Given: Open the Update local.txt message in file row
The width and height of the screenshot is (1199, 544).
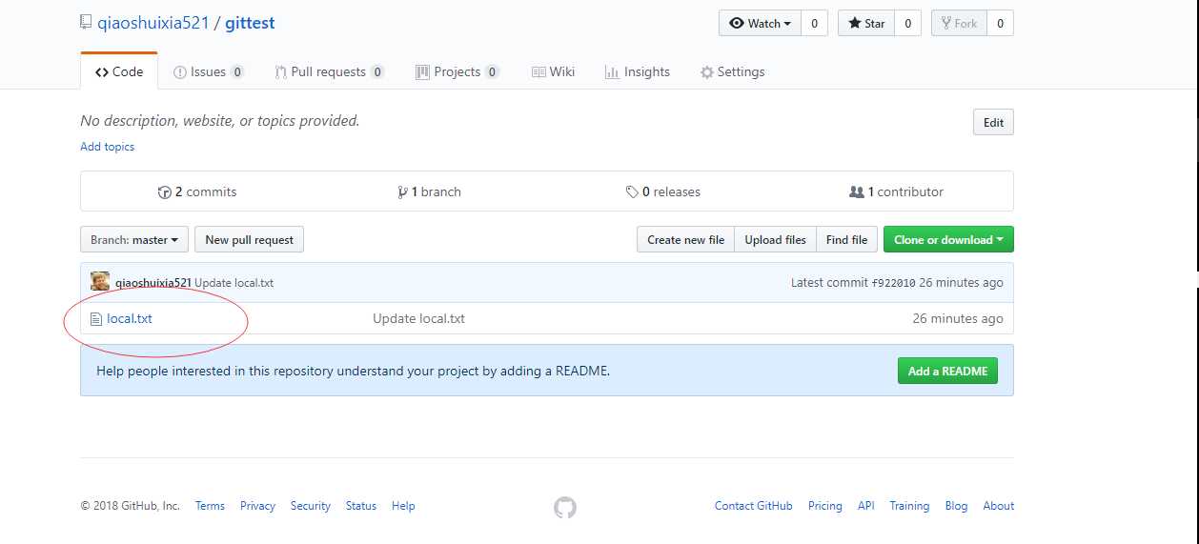Looking at the screenshot, I should pos(418,318).
